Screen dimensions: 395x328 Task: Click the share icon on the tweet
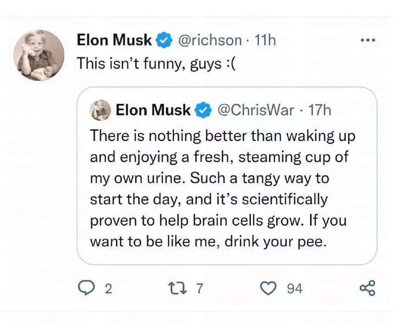point(367,289)
